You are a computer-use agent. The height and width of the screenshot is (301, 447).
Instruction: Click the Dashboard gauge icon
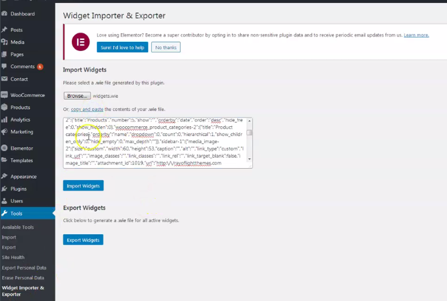pos(5,13)
